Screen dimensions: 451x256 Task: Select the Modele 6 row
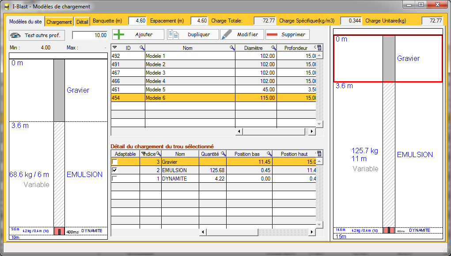pos(213,98)
